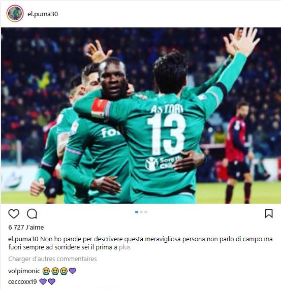
Task: Like the post with the heart icon
Action: point(14,214)
